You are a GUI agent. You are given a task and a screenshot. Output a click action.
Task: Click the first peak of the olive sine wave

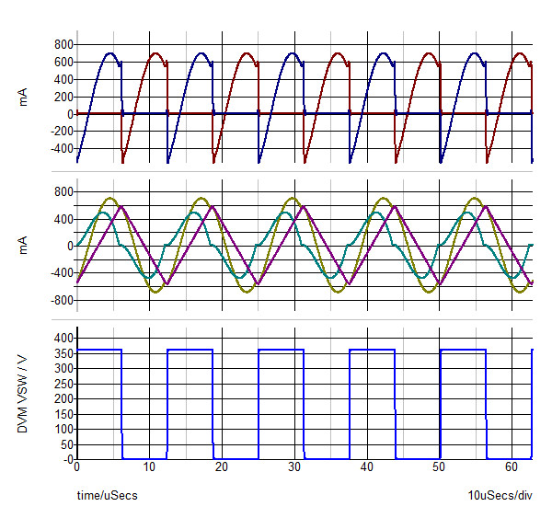point(110,199)
